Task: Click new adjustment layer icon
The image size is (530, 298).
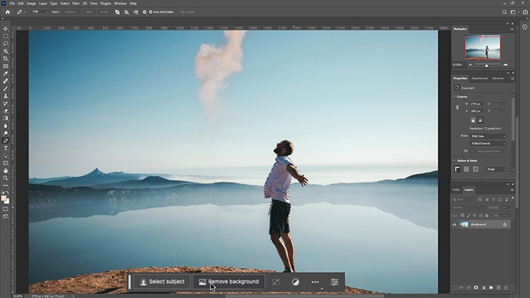Action: tap(483, 287)
